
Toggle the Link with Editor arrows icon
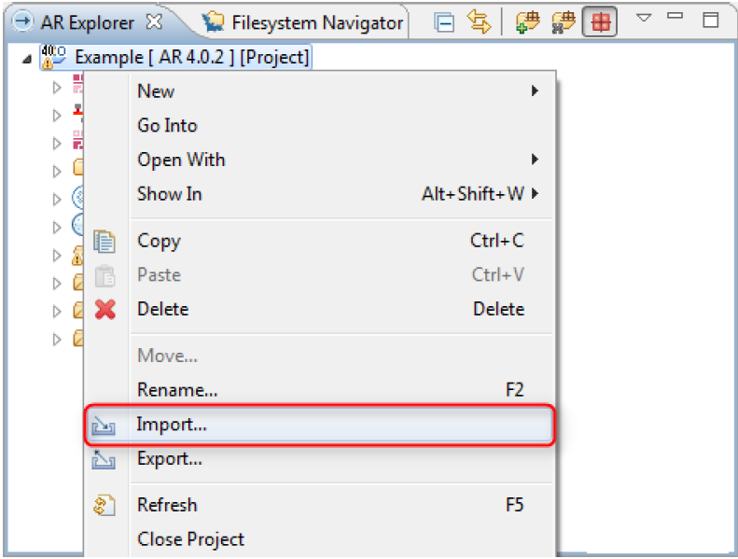(x=480, y=22)
